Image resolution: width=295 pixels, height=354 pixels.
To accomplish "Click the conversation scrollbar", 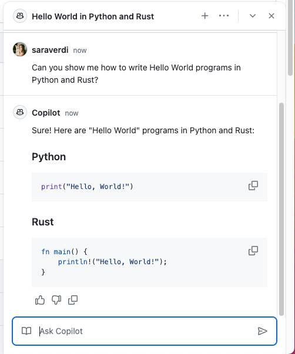I will point(281,209).
